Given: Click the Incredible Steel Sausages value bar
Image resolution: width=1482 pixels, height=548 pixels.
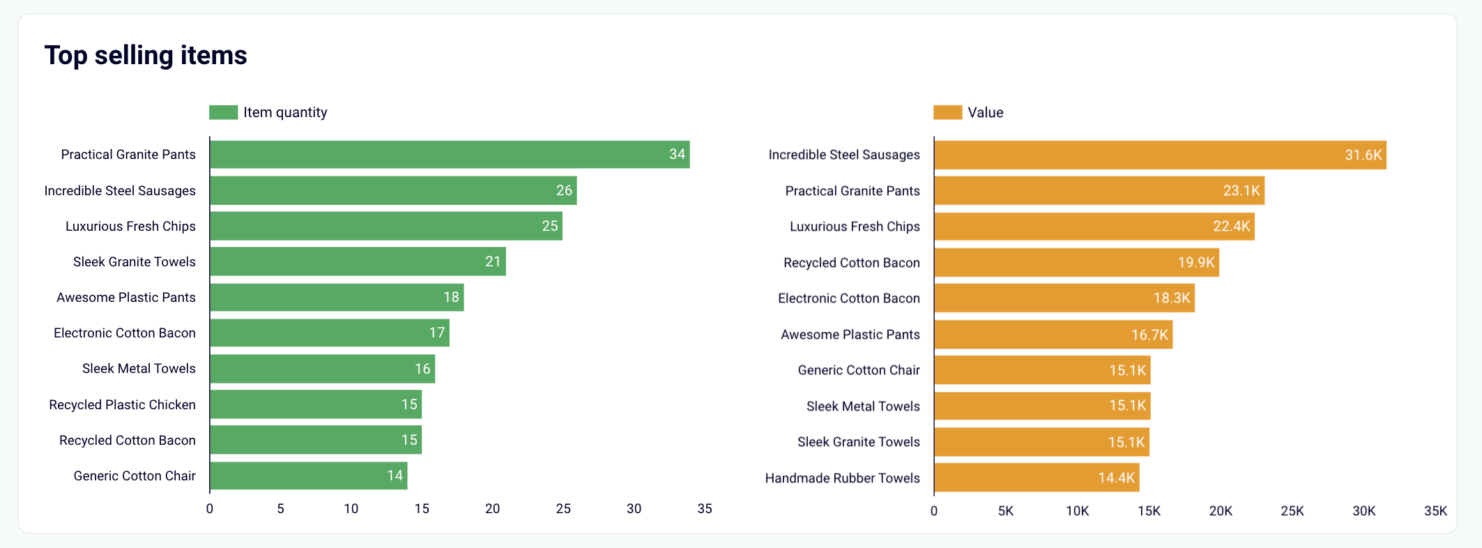Looking at the screenshot, I should click(x=1160, y=155).
